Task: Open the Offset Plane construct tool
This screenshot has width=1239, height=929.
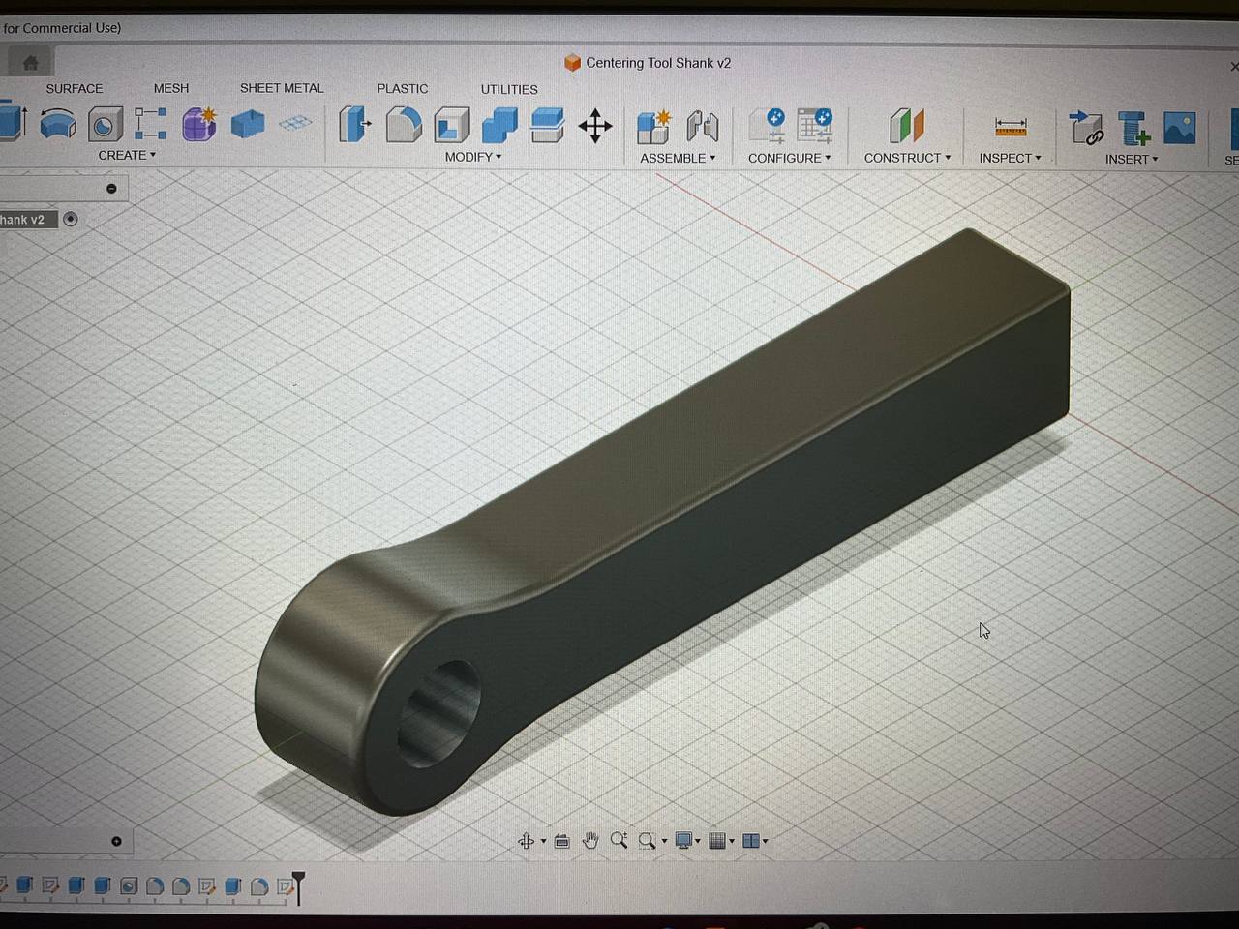Action: 907,126
